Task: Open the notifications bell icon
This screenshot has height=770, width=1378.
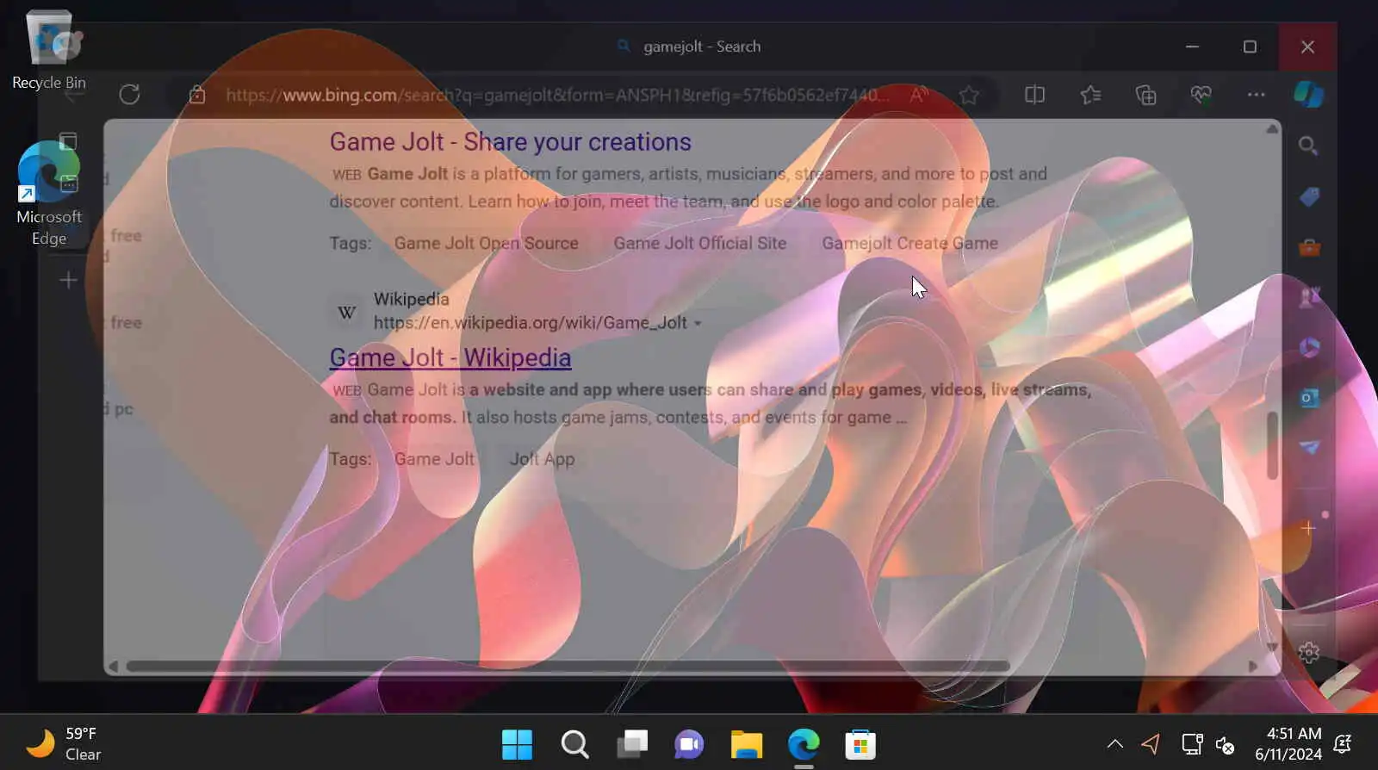Action: click(x=1342, y=743)
